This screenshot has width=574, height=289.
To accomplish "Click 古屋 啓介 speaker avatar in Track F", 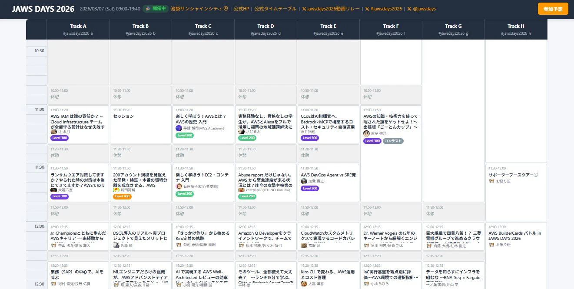I will (366, 133).
